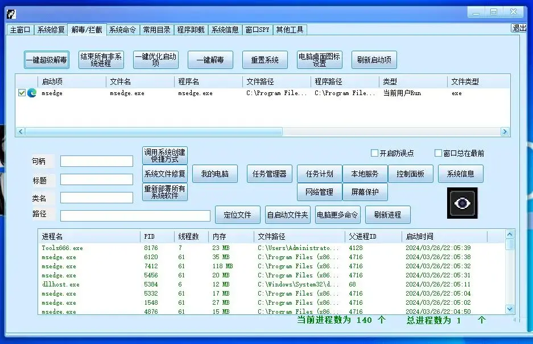Switch to the 其他工具 tab
Viewport: 533px width, 344px height.
point(290,30)
